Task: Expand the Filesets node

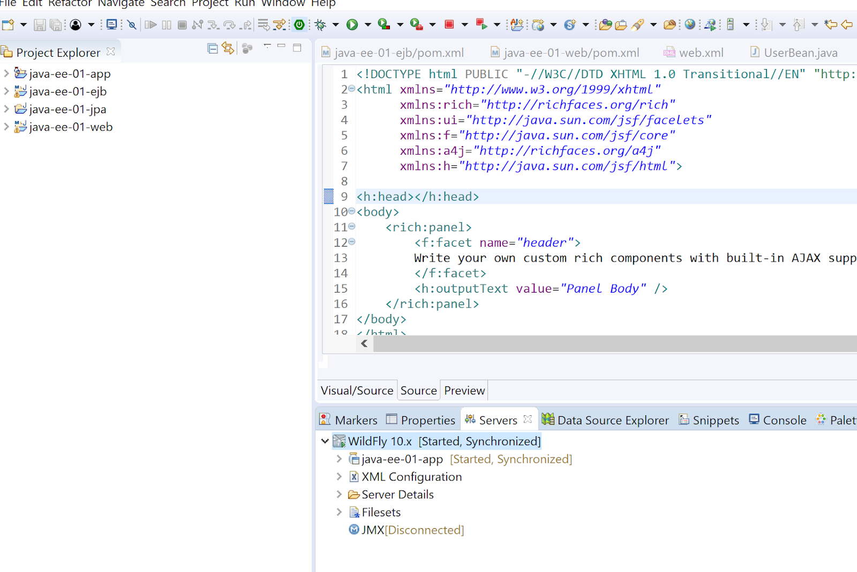Action: pos(339,512)
